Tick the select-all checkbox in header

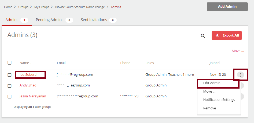click(x=10, y=62)
